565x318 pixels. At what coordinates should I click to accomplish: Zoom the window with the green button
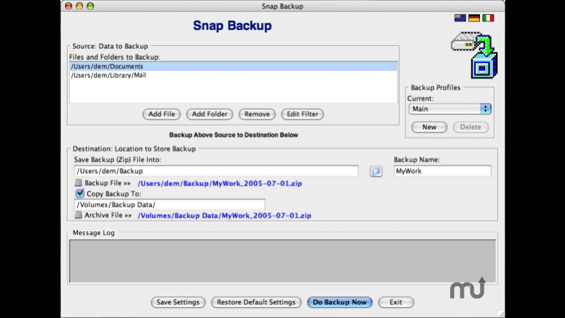[90, 6]
